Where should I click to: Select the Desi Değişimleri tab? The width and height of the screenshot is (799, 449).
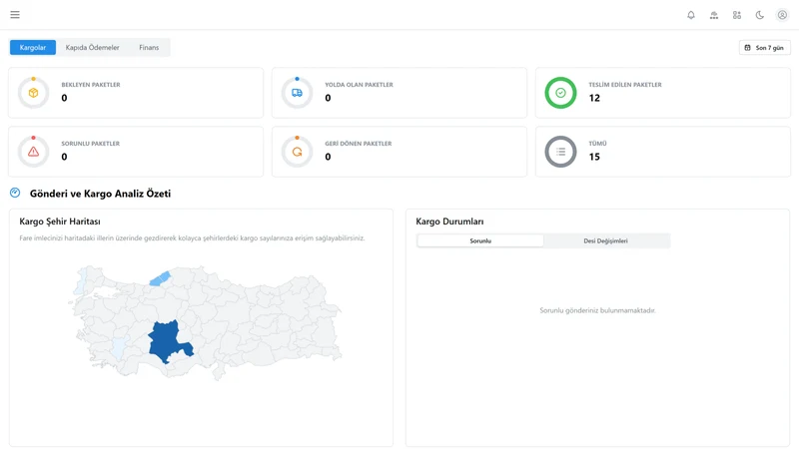(605, 240)
